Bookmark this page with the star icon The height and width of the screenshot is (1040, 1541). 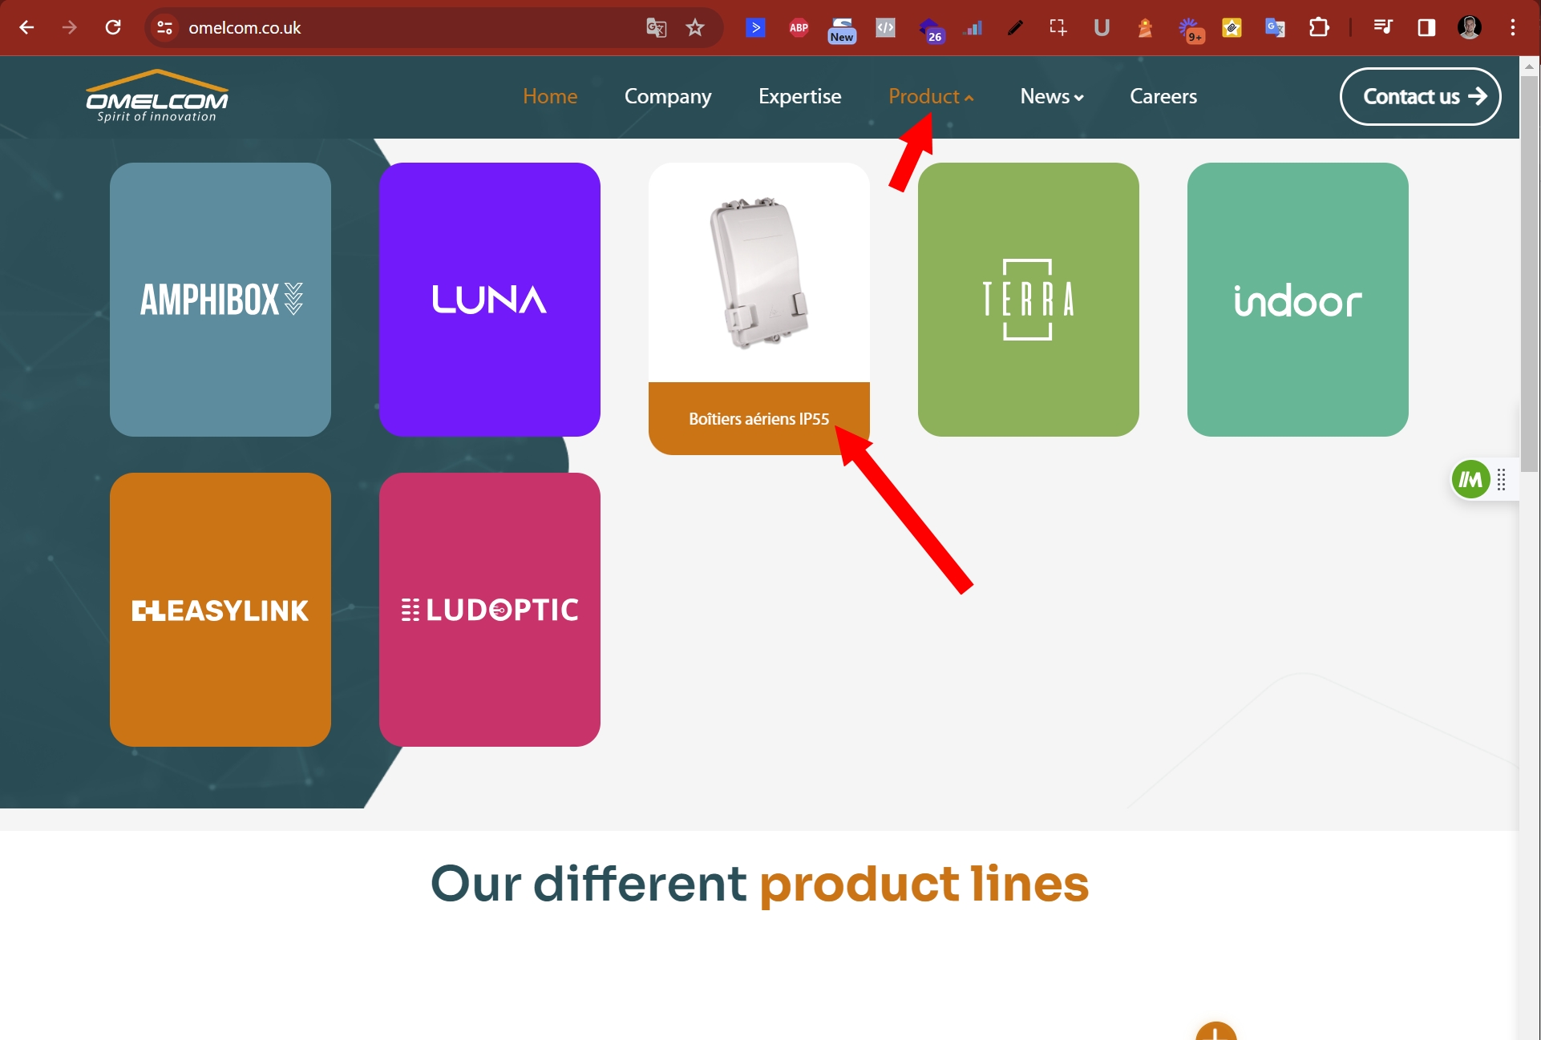pos(695,28)
